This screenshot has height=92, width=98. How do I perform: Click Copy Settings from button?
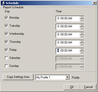click(x=18, y=77)
